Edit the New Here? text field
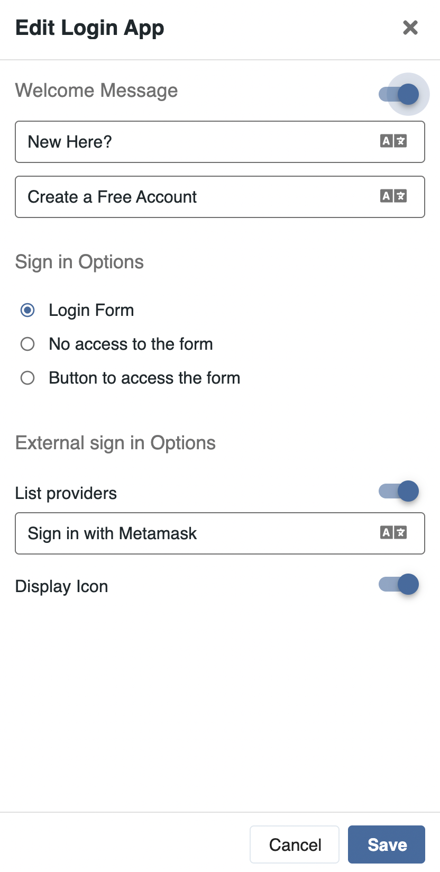The height and width of the screenshot is (872, 440). (x=196, y=142)
